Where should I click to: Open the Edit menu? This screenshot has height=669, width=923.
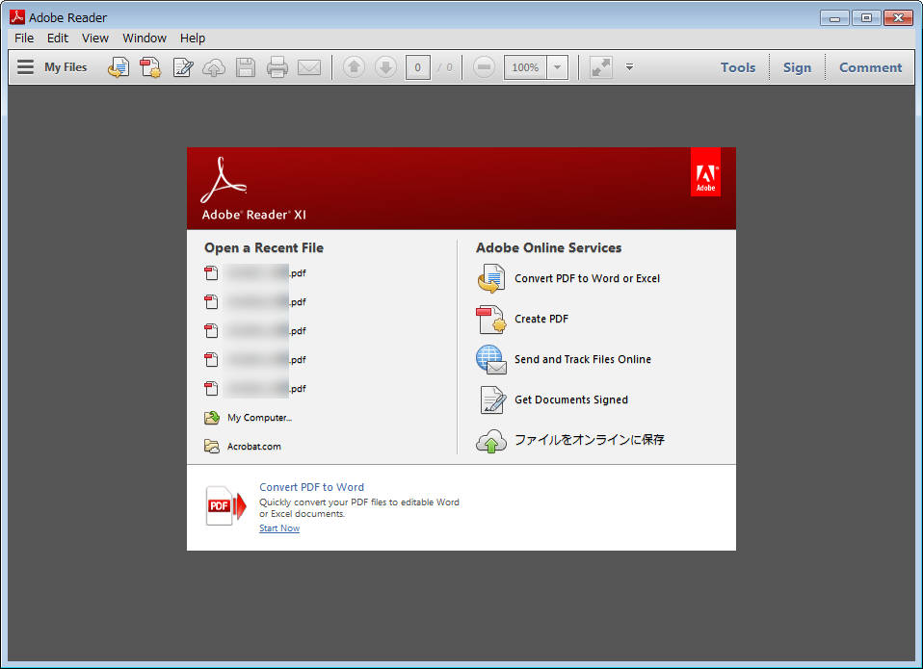pyautogui.click(x=58, y=39)
